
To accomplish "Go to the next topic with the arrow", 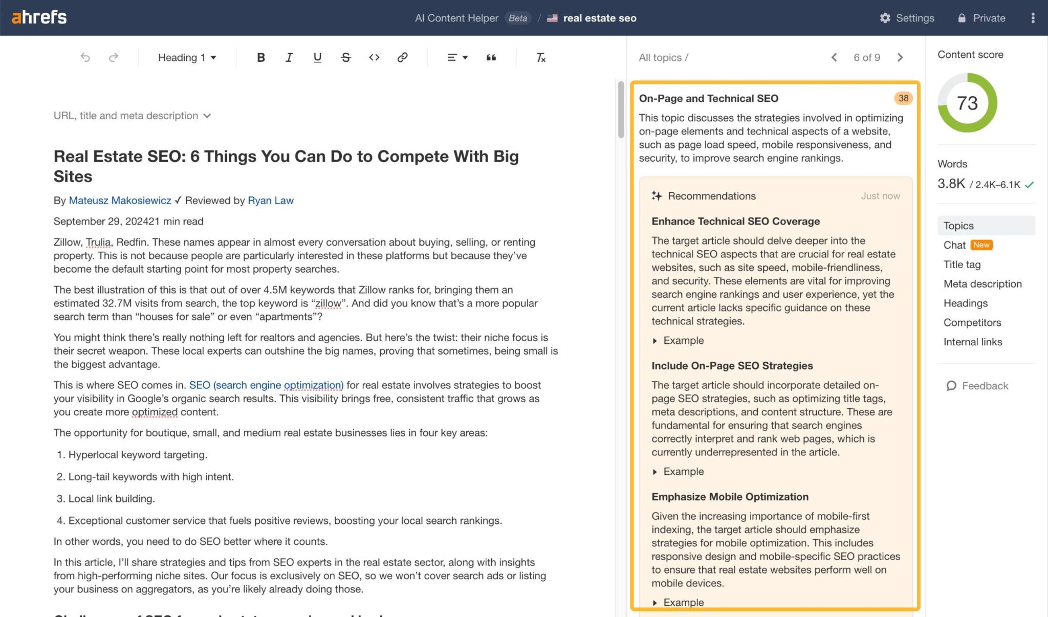I will tap(900, 57).
